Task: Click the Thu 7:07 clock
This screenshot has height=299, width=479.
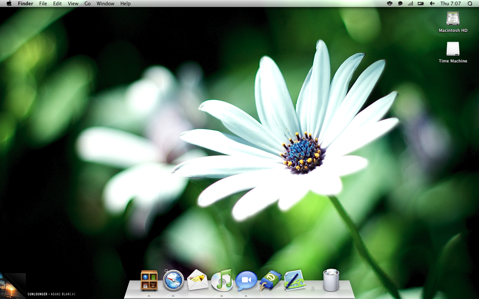Action: (450, 4)
